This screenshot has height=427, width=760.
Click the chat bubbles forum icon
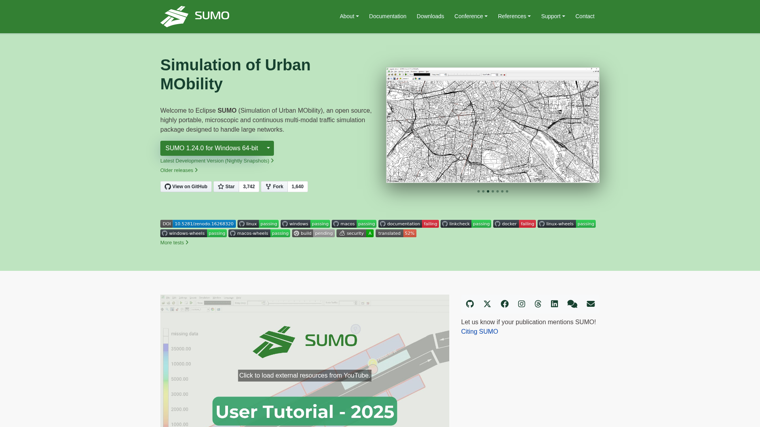pos(572,304)
